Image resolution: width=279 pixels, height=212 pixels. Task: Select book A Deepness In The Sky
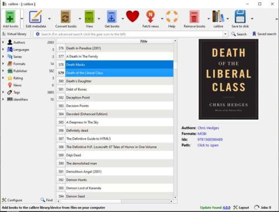coord(119,122)
